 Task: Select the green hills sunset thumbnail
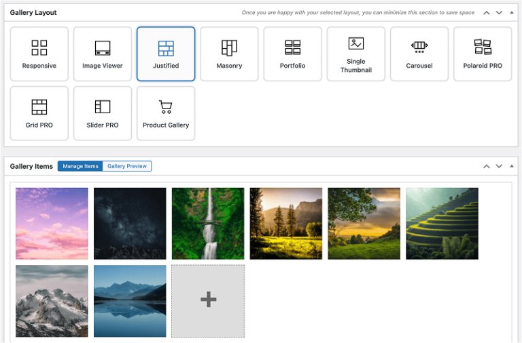[364, 224]
